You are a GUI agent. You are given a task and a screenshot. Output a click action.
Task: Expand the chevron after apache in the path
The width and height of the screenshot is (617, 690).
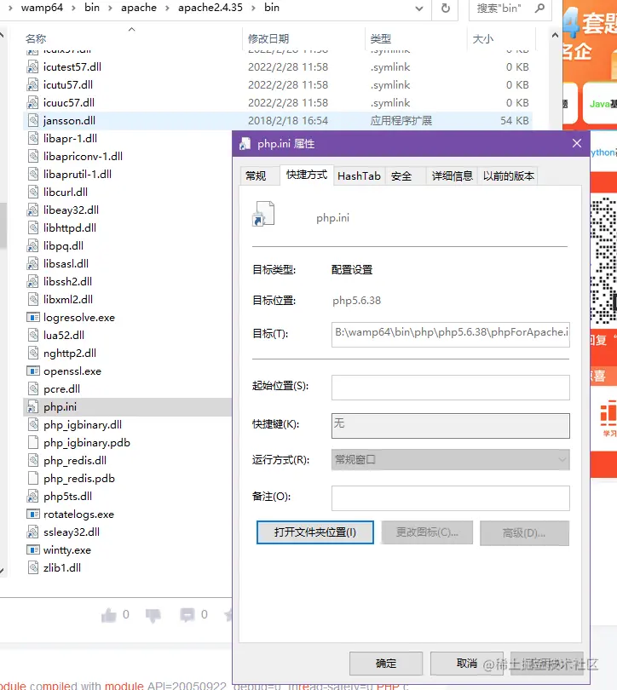[167, 8]
